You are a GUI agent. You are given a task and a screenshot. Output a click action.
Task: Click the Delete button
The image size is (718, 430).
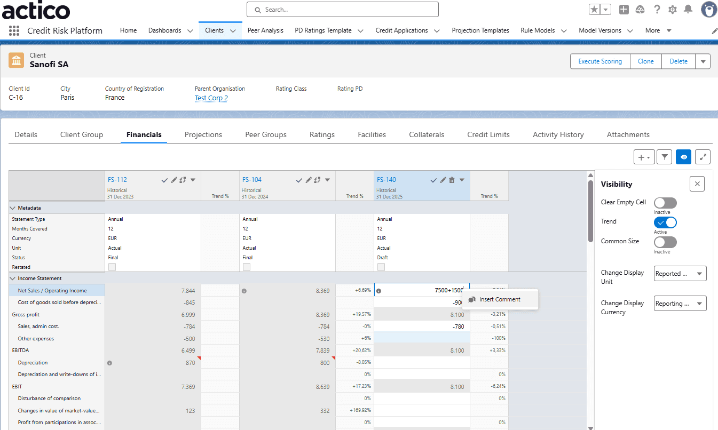678,61
